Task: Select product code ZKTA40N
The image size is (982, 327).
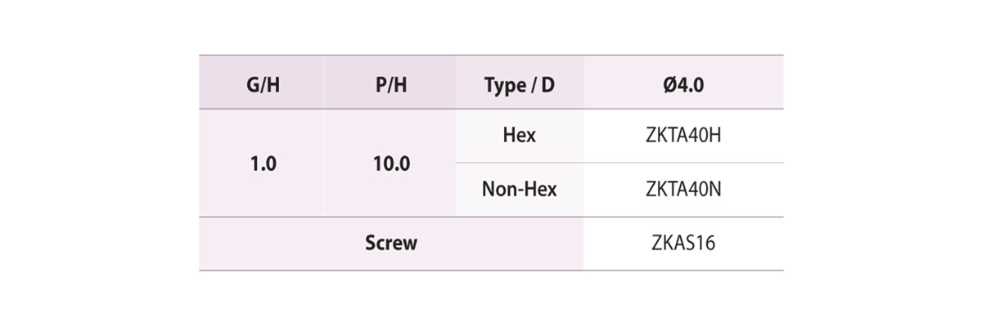Action: (x=683, y=190)
